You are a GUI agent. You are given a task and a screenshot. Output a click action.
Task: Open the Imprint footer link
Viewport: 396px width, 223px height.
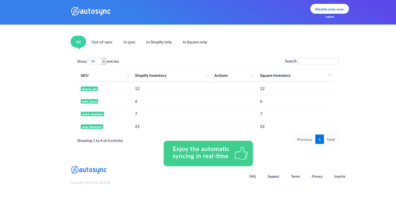tap(340, 177)
